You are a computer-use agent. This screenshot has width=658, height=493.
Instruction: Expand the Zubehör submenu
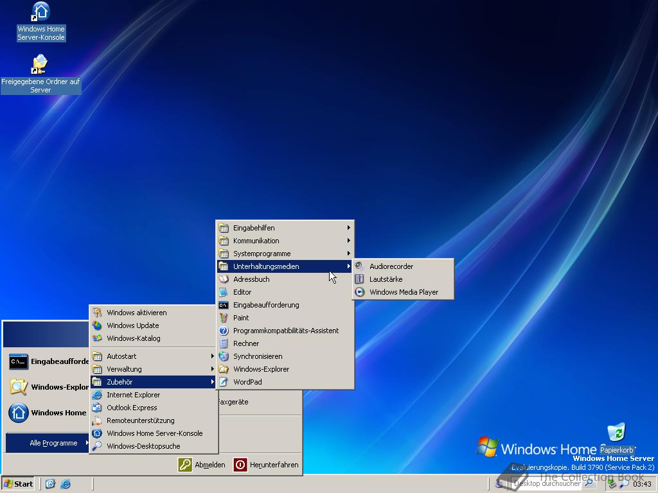tap(153, 382)
